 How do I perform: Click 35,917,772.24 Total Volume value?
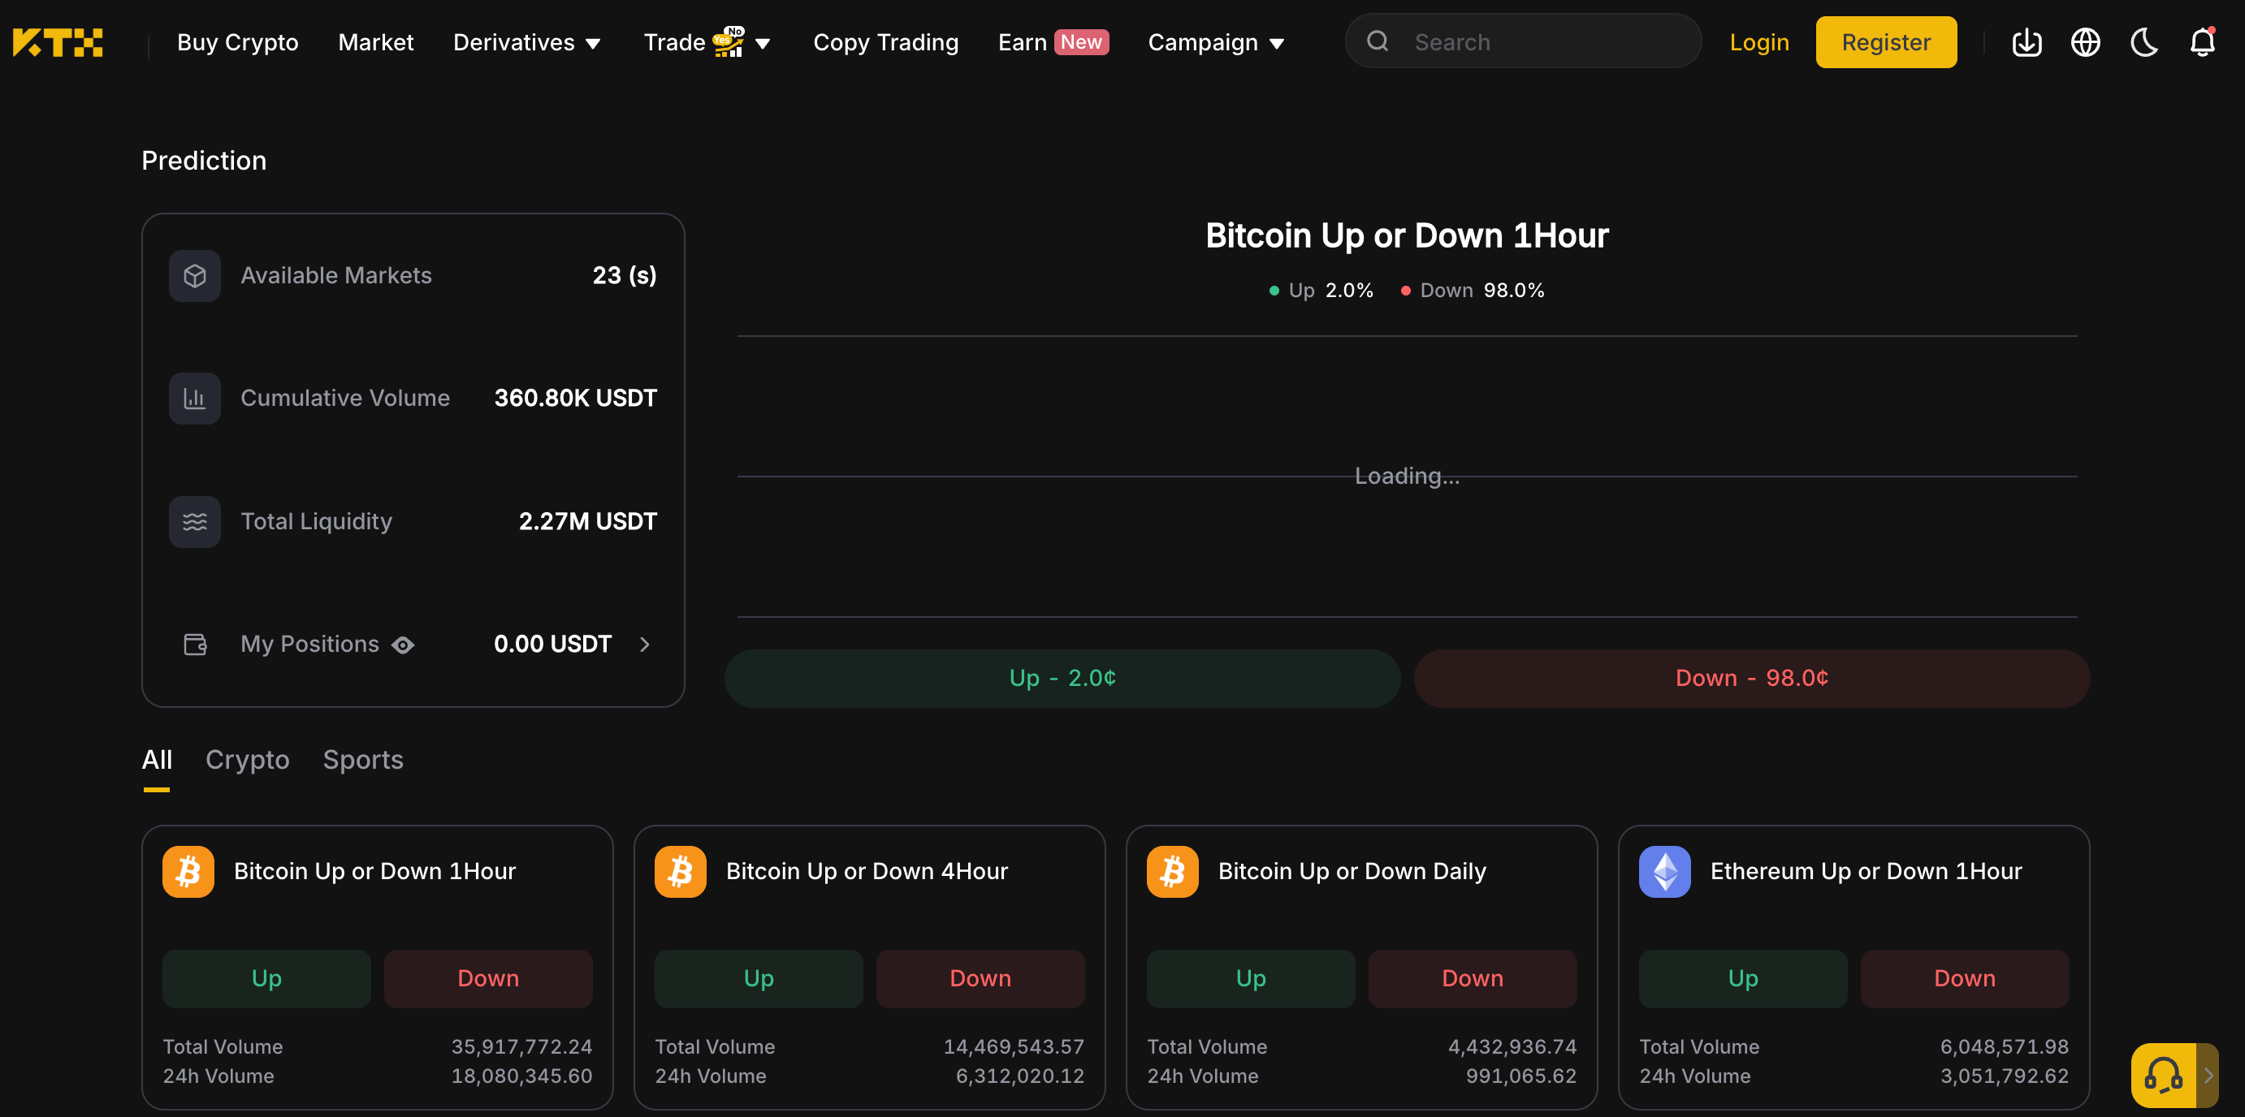click(x=521, y=1046)
